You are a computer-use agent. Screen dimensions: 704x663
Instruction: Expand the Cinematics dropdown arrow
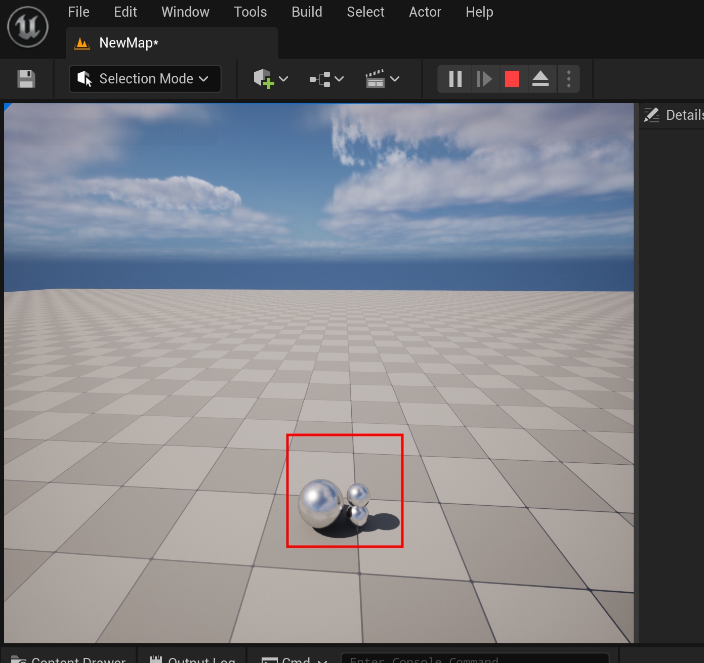point(395,79)
